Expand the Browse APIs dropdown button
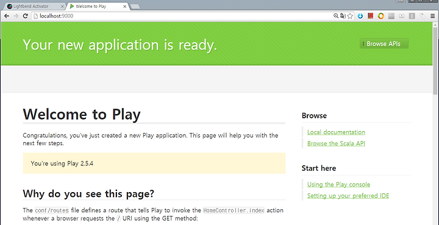Viewport: 439px width, 225px height. (x=384, y=44)
